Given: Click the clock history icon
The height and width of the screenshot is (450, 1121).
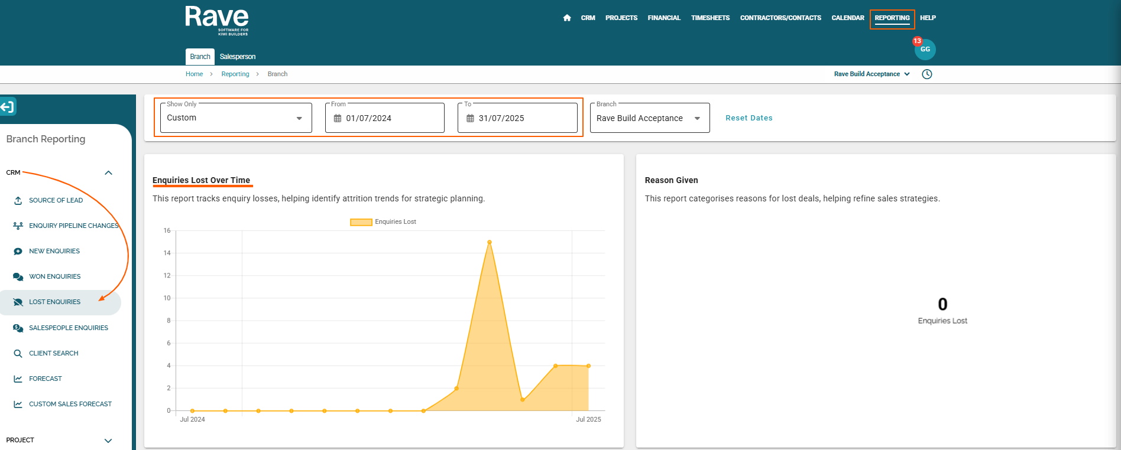Looking at the screenshot, I should tap(927, 74).
